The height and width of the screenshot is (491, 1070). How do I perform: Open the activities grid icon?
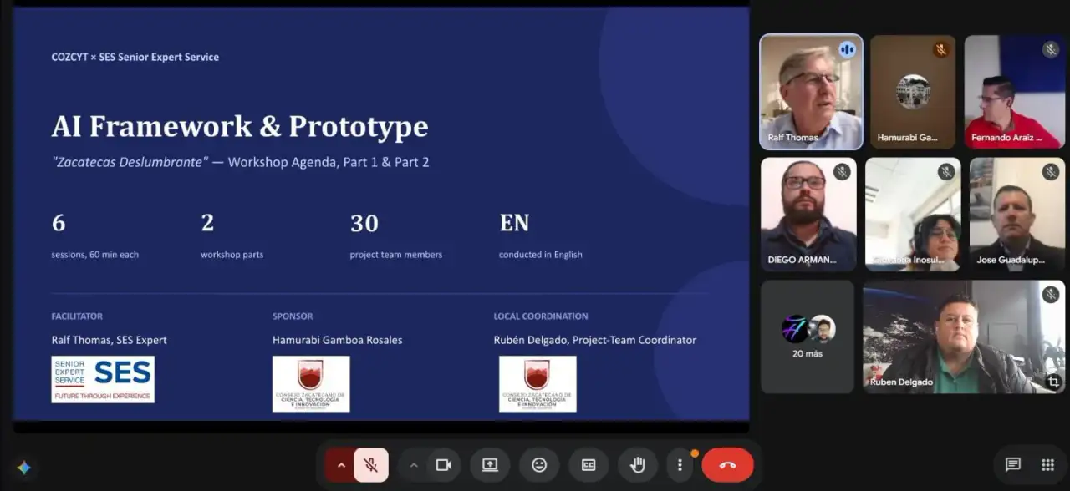[1047, 465]
